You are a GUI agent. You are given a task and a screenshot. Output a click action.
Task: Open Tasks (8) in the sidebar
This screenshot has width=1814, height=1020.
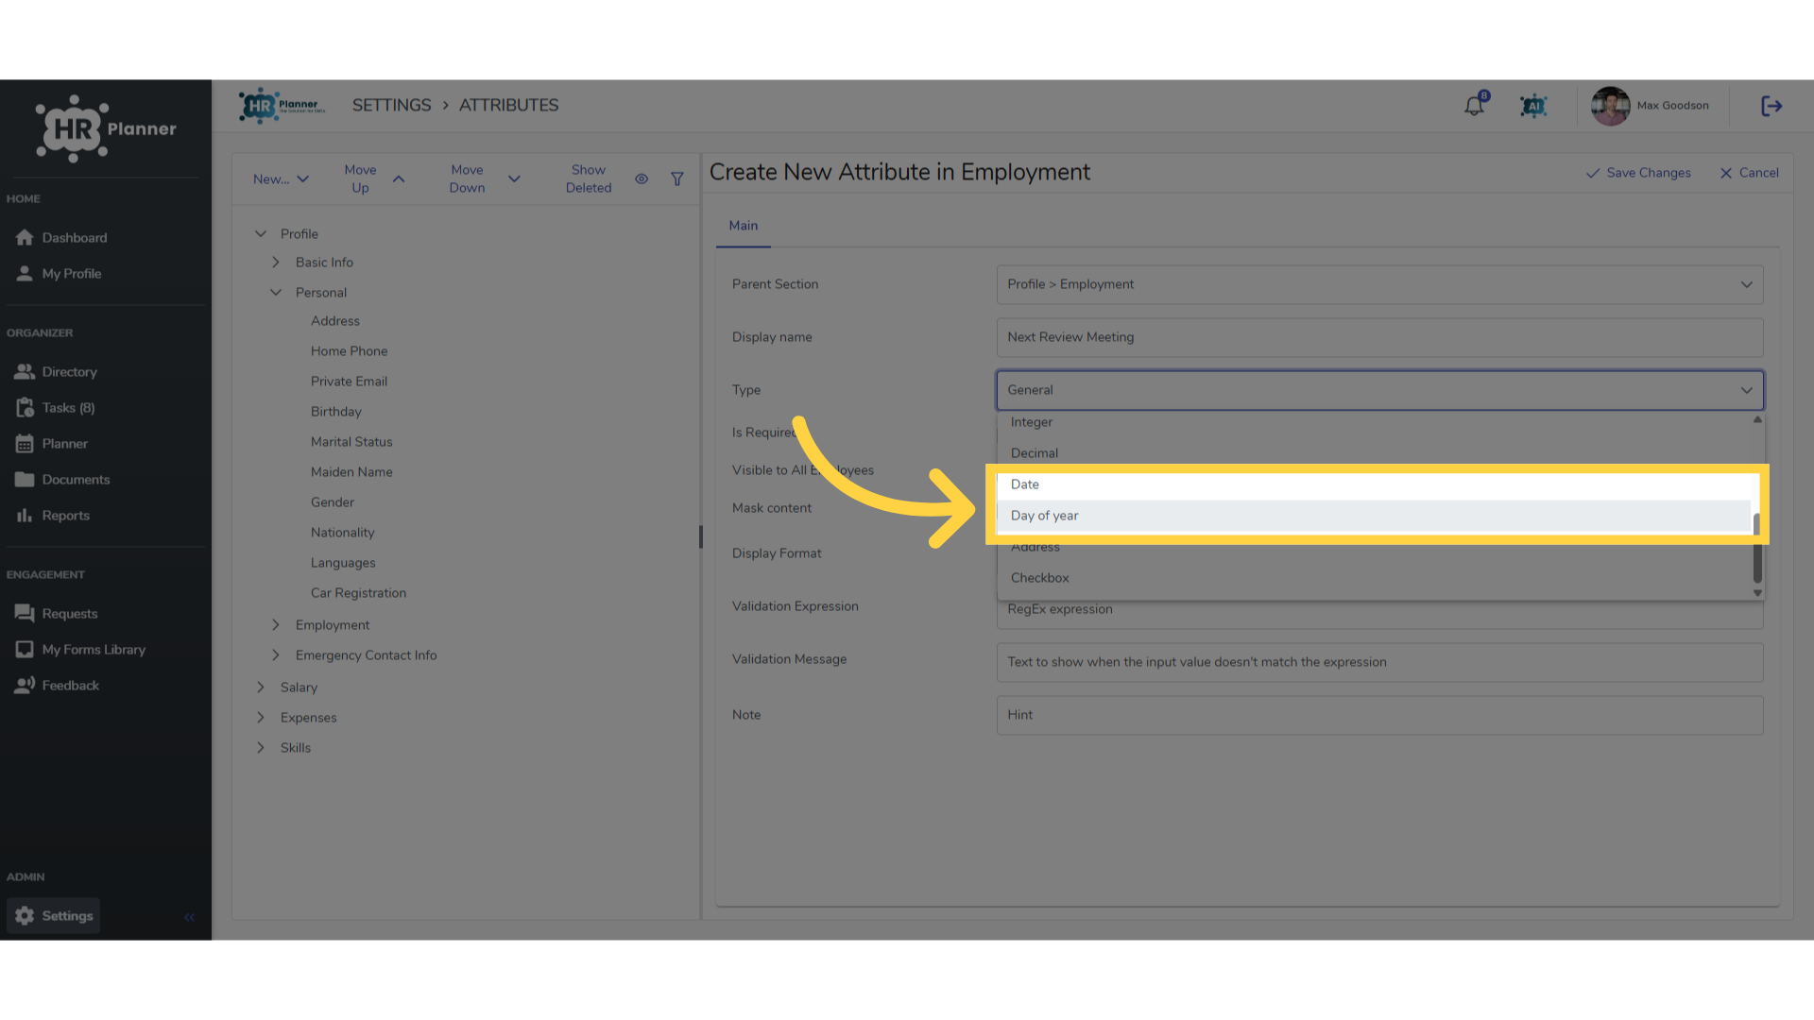56,408
